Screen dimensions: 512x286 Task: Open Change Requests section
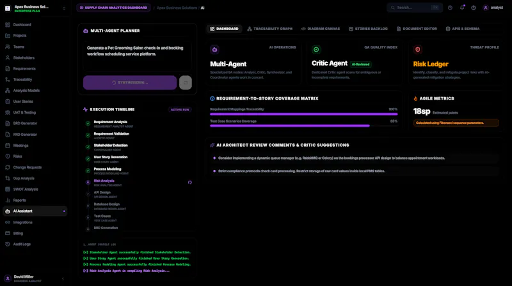[35, 167]
